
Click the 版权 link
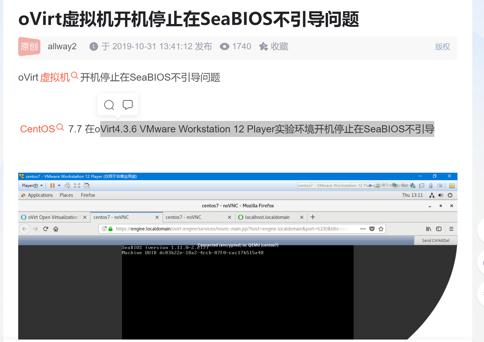pos(442,47)
